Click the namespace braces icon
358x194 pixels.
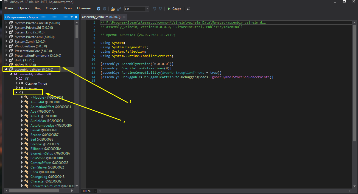21,93
